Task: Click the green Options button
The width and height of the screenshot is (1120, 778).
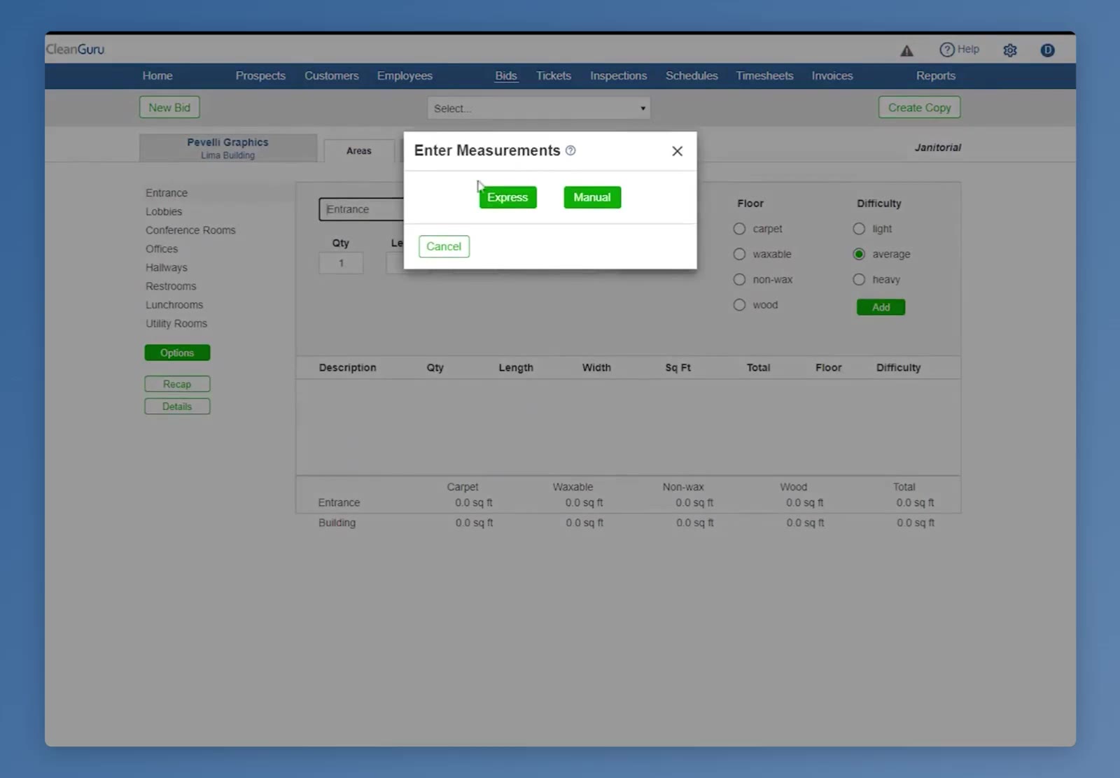Action: coord(177,353)
